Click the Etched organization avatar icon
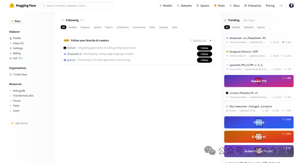This screenshot has height=163, width=304. click(65, 48)
